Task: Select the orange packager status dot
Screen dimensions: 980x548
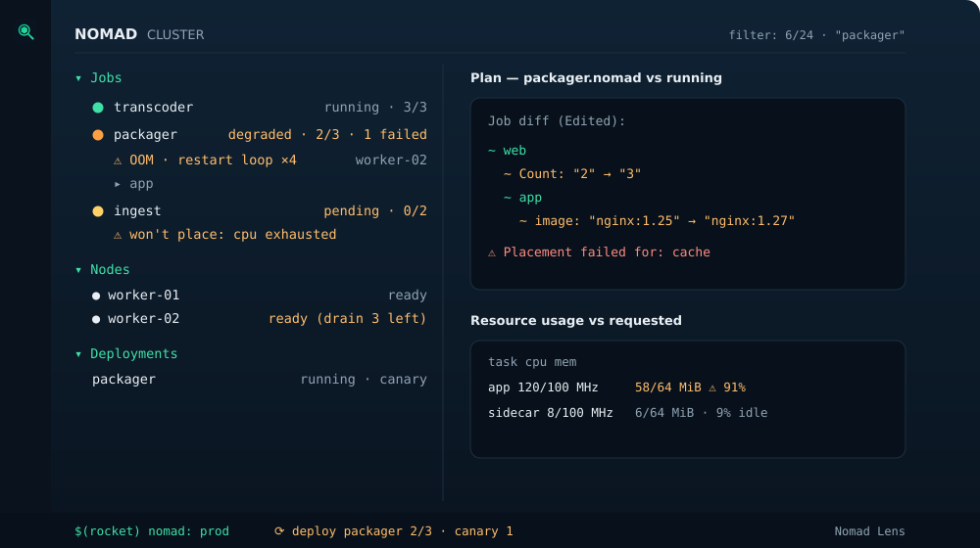Action: coord(98,135)
